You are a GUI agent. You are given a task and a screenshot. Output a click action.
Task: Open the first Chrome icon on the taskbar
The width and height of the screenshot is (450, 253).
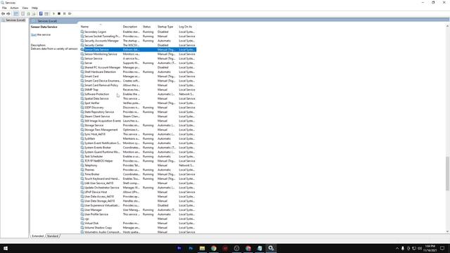pos(214,248)
